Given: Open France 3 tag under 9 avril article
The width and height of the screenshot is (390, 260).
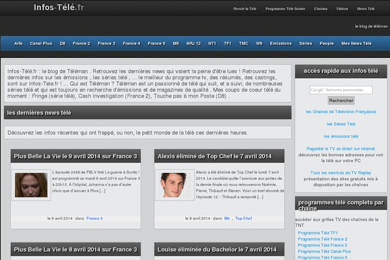Looking at the screenshot, I should pyautogui.click(x=94, y=218).
